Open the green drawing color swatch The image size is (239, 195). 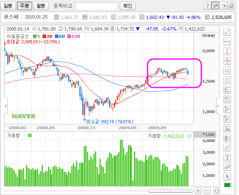[x=227, y=185]
